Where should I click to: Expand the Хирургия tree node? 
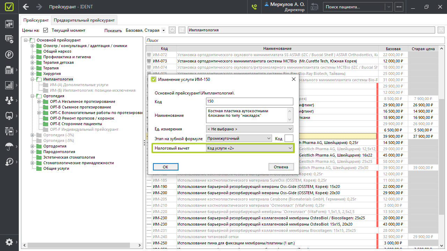(32, 74)
